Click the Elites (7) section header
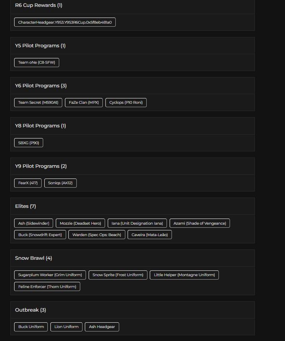 [26, 206]
